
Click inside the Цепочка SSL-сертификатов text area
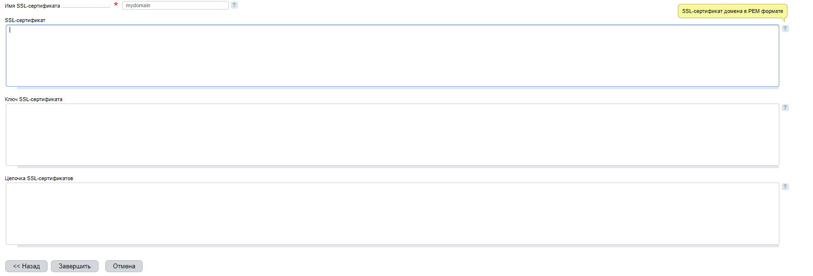coord(392,214)
